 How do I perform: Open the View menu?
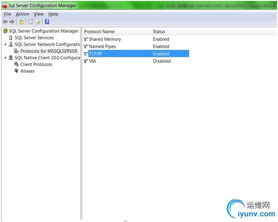point(39,14)
